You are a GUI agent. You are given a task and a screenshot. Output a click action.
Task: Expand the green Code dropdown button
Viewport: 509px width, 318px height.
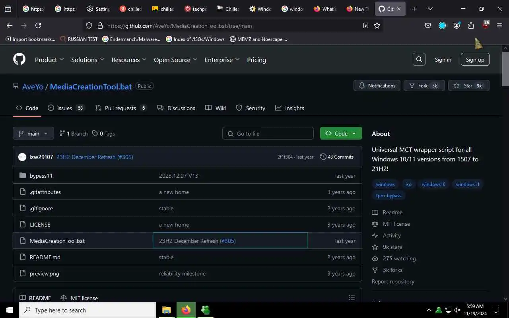pyautogui.click(x=341, y=134)
